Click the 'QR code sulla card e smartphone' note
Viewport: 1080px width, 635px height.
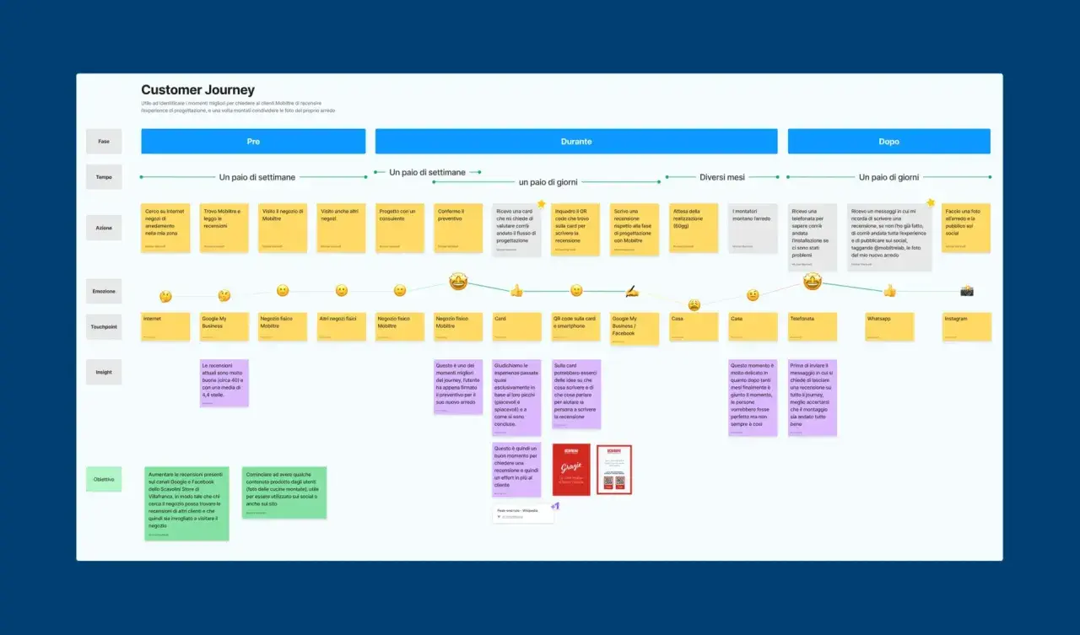point(576,326)
